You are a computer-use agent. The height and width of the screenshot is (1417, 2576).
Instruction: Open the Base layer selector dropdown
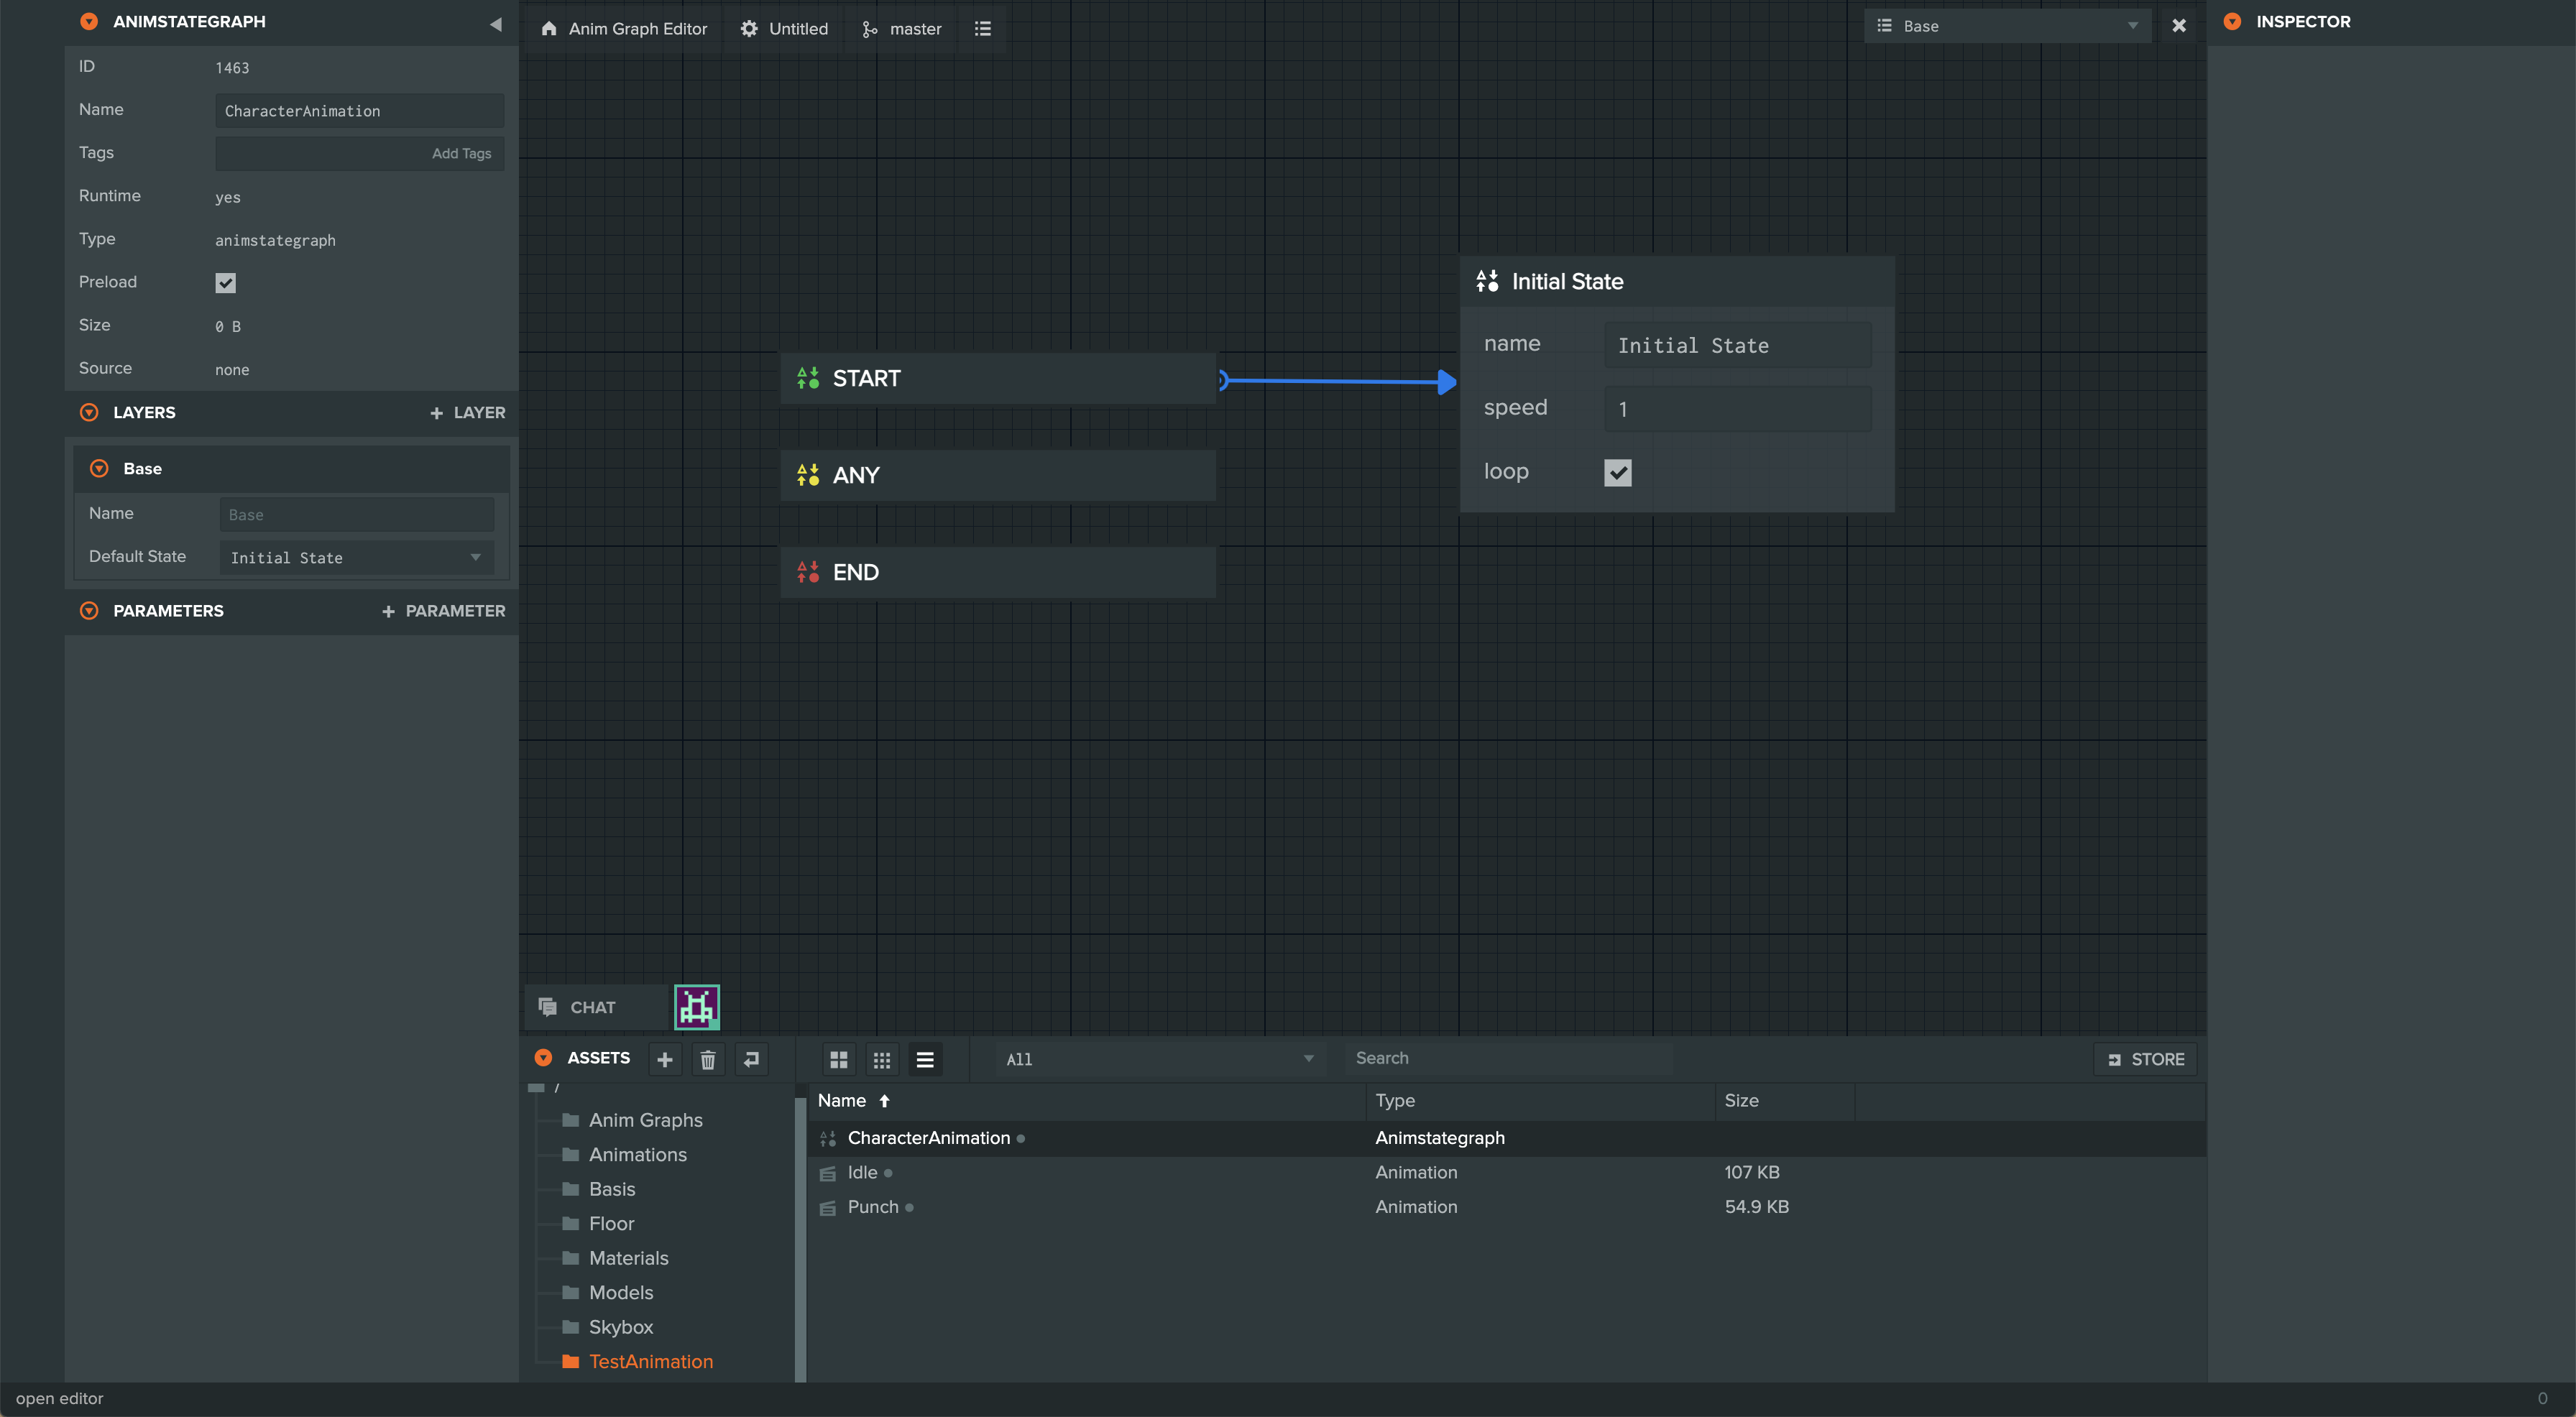coord(2008,26)
